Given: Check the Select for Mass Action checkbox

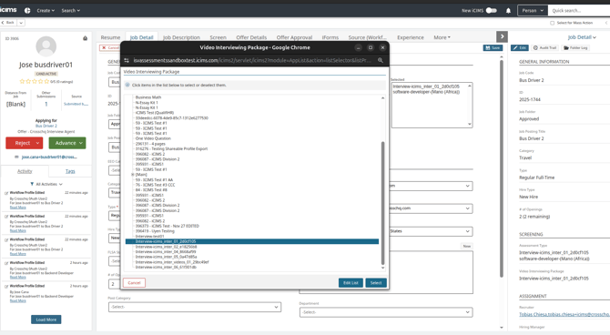Looking at the screenshot, I should pos(552,23).
